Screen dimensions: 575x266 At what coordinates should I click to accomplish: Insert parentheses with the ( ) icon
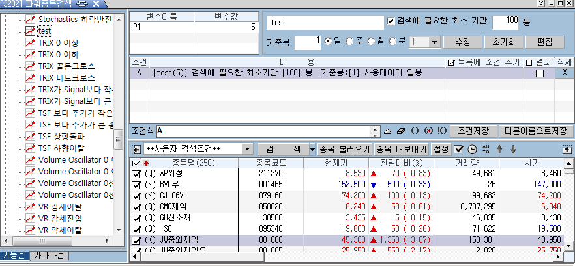(415, 131)
